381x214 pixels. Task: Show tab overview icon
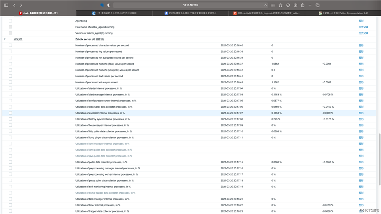pyautogui.click(x=317, y=5)
